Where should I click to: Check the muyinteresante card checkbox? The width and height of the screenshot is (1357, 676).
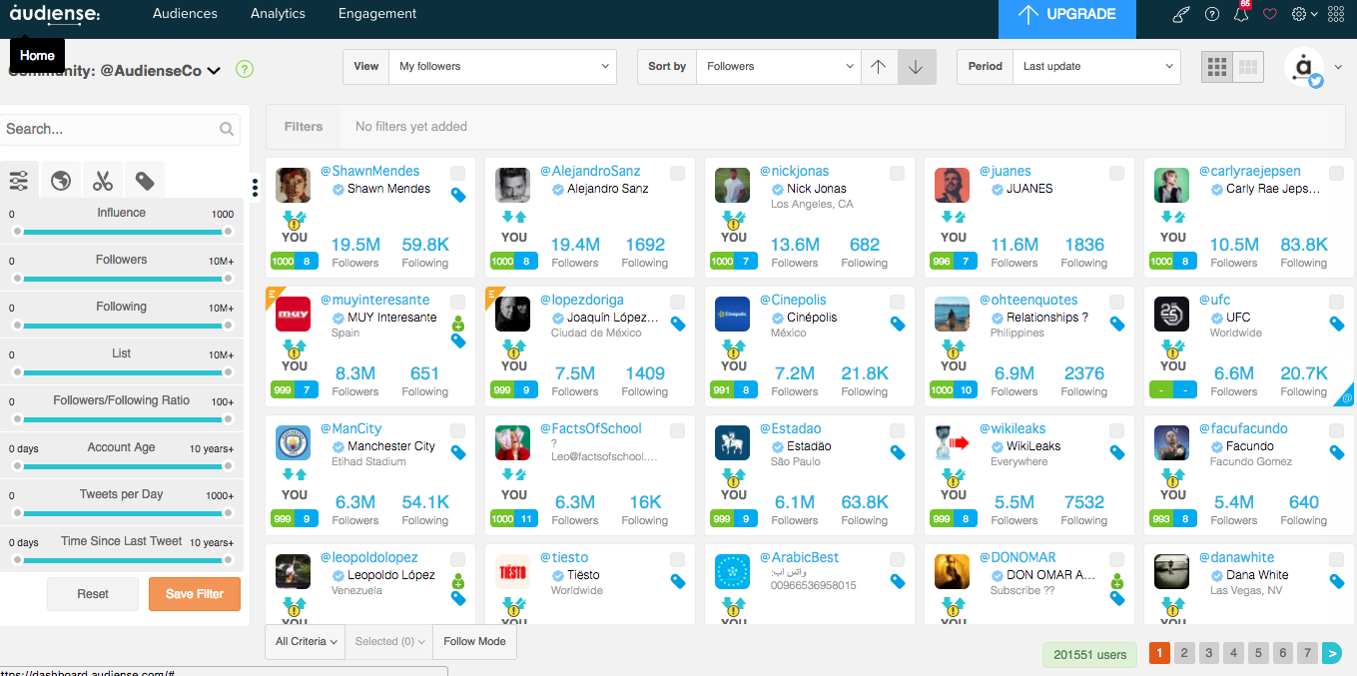(x=457, y=303)
